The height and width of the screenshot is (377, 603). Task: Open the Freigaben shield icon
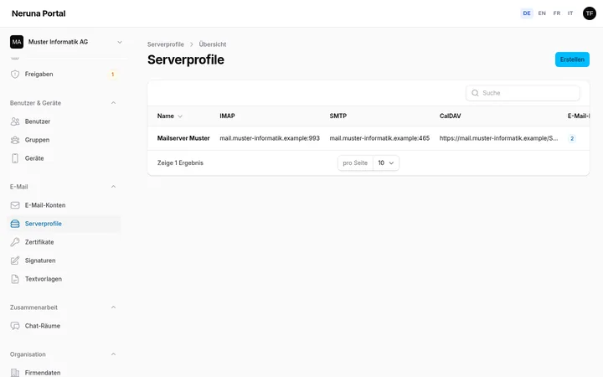15,75
